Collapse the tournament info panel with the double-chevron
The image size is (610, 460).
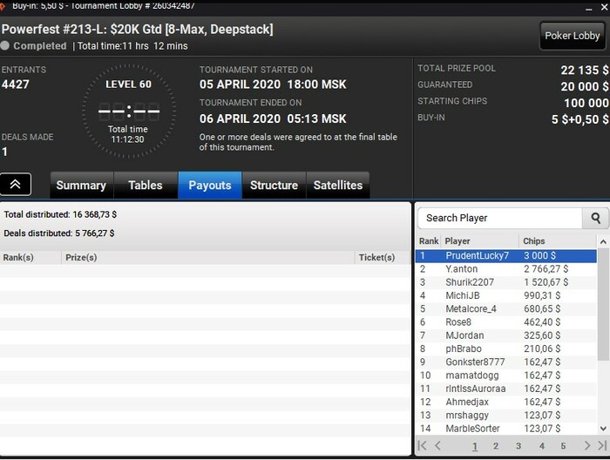click(15, 184)
